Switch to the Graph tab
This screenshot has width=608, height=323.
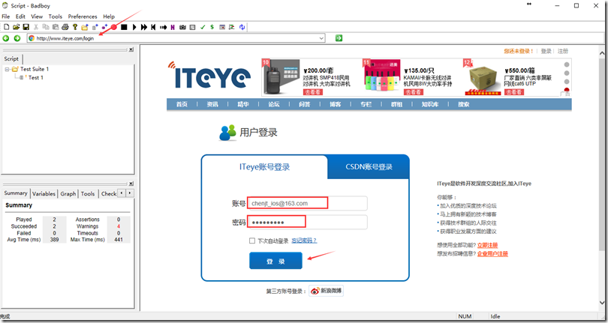(68, 193)
